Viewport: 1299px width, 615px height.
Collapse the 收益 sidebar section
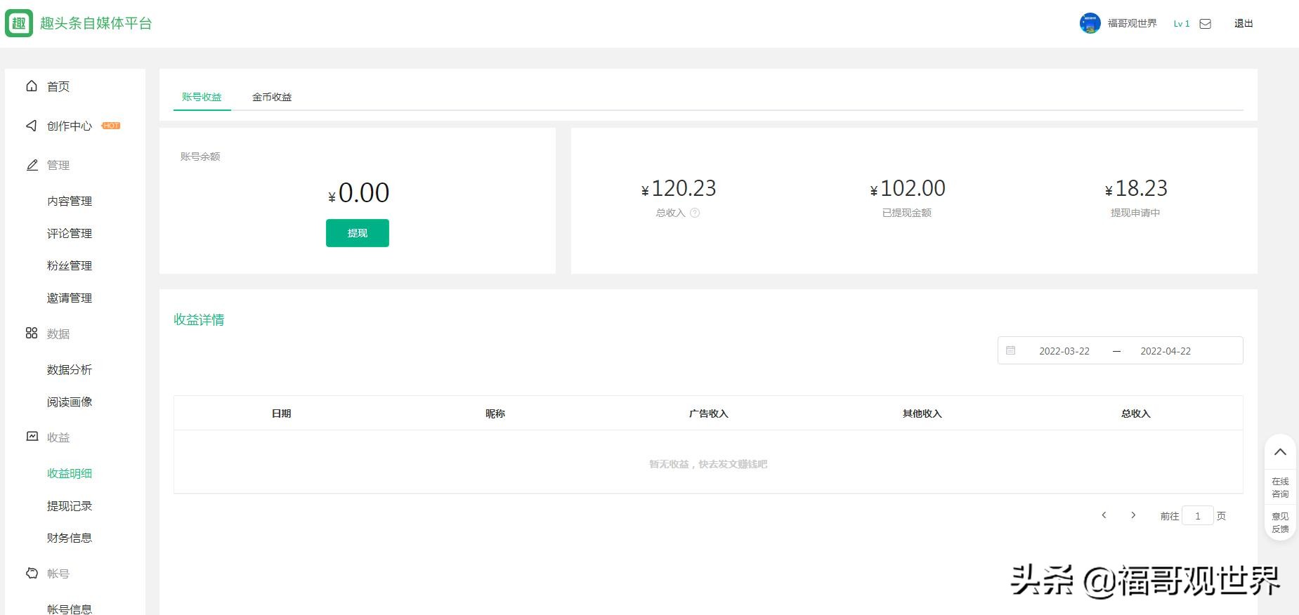(x=58, y=437)
